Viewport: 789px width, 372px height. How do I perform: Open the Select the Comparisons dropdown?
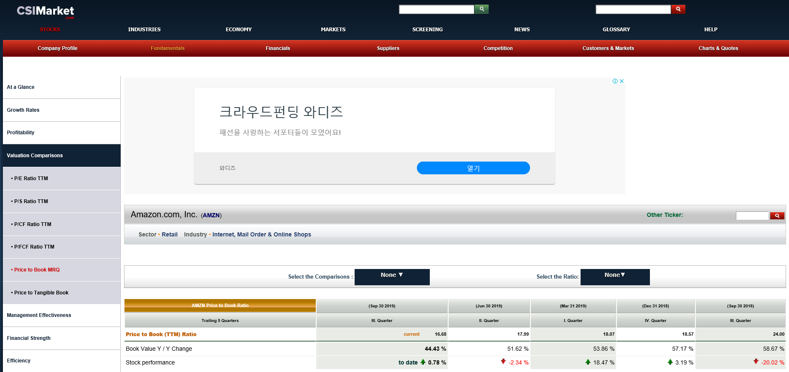coord(392,277)
